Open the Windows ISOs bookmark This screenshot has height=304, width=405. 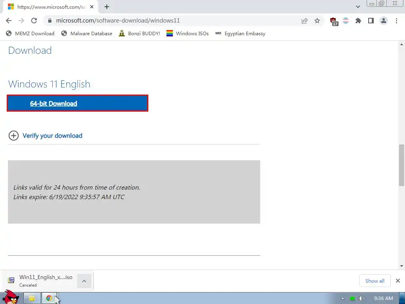[187, 33]
